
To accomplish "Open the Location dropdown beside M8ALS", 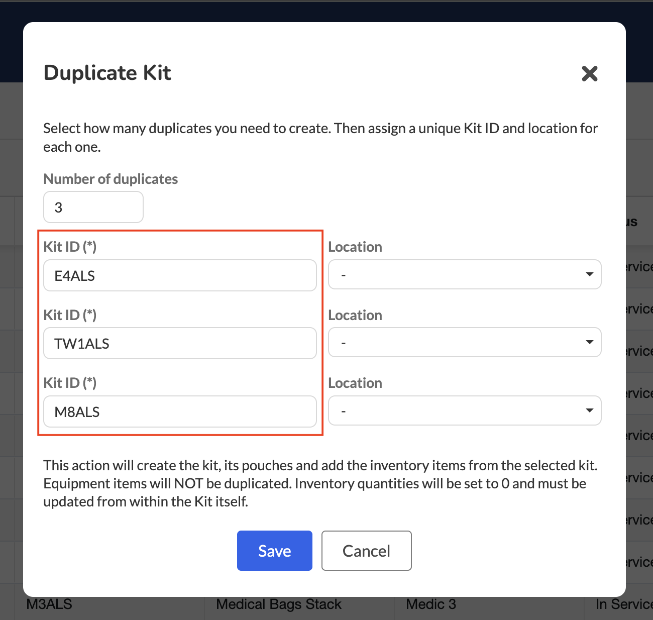I will coord(465,410).
